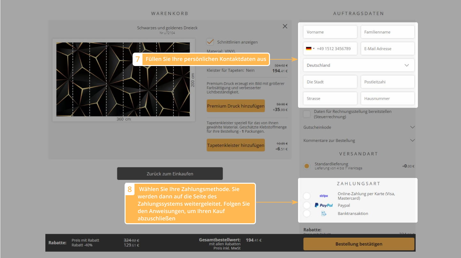Choose Paypal payment radio button
The height and width of the screenshot is (258, 461).
(x=307, y=205)
